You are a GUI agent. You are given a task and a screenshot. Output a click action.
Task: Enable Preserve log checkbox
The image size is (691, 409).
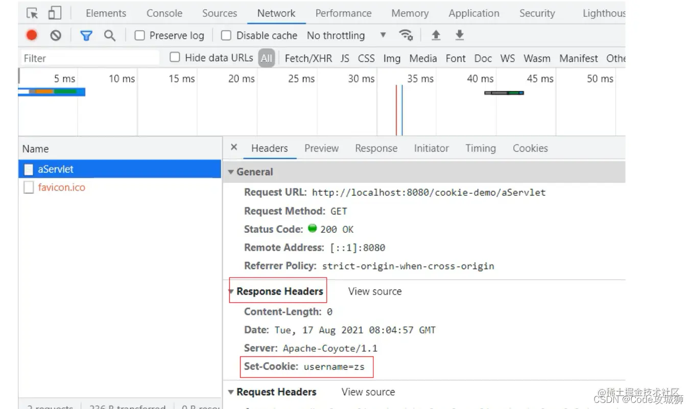pyautogui.click(x=139, y=35)
